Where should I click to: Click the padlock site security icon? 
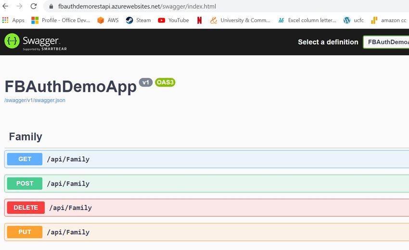click(51, 6)
